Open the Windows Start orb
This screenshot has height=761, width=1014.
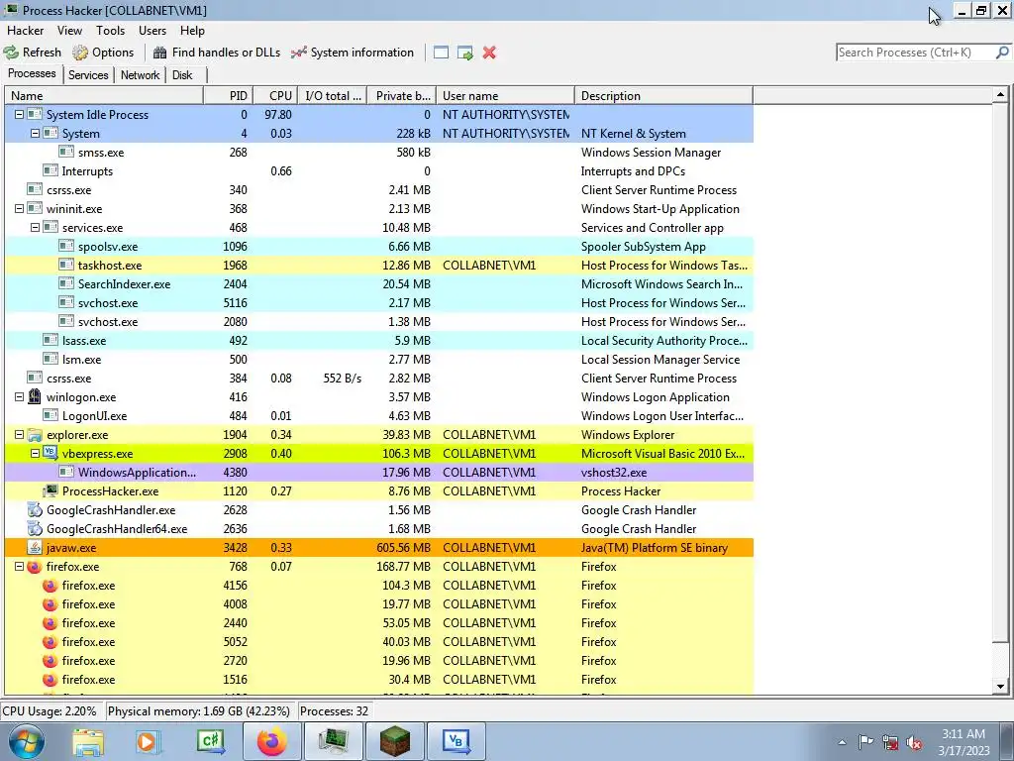pyautogui.click(x=27, y=741)
